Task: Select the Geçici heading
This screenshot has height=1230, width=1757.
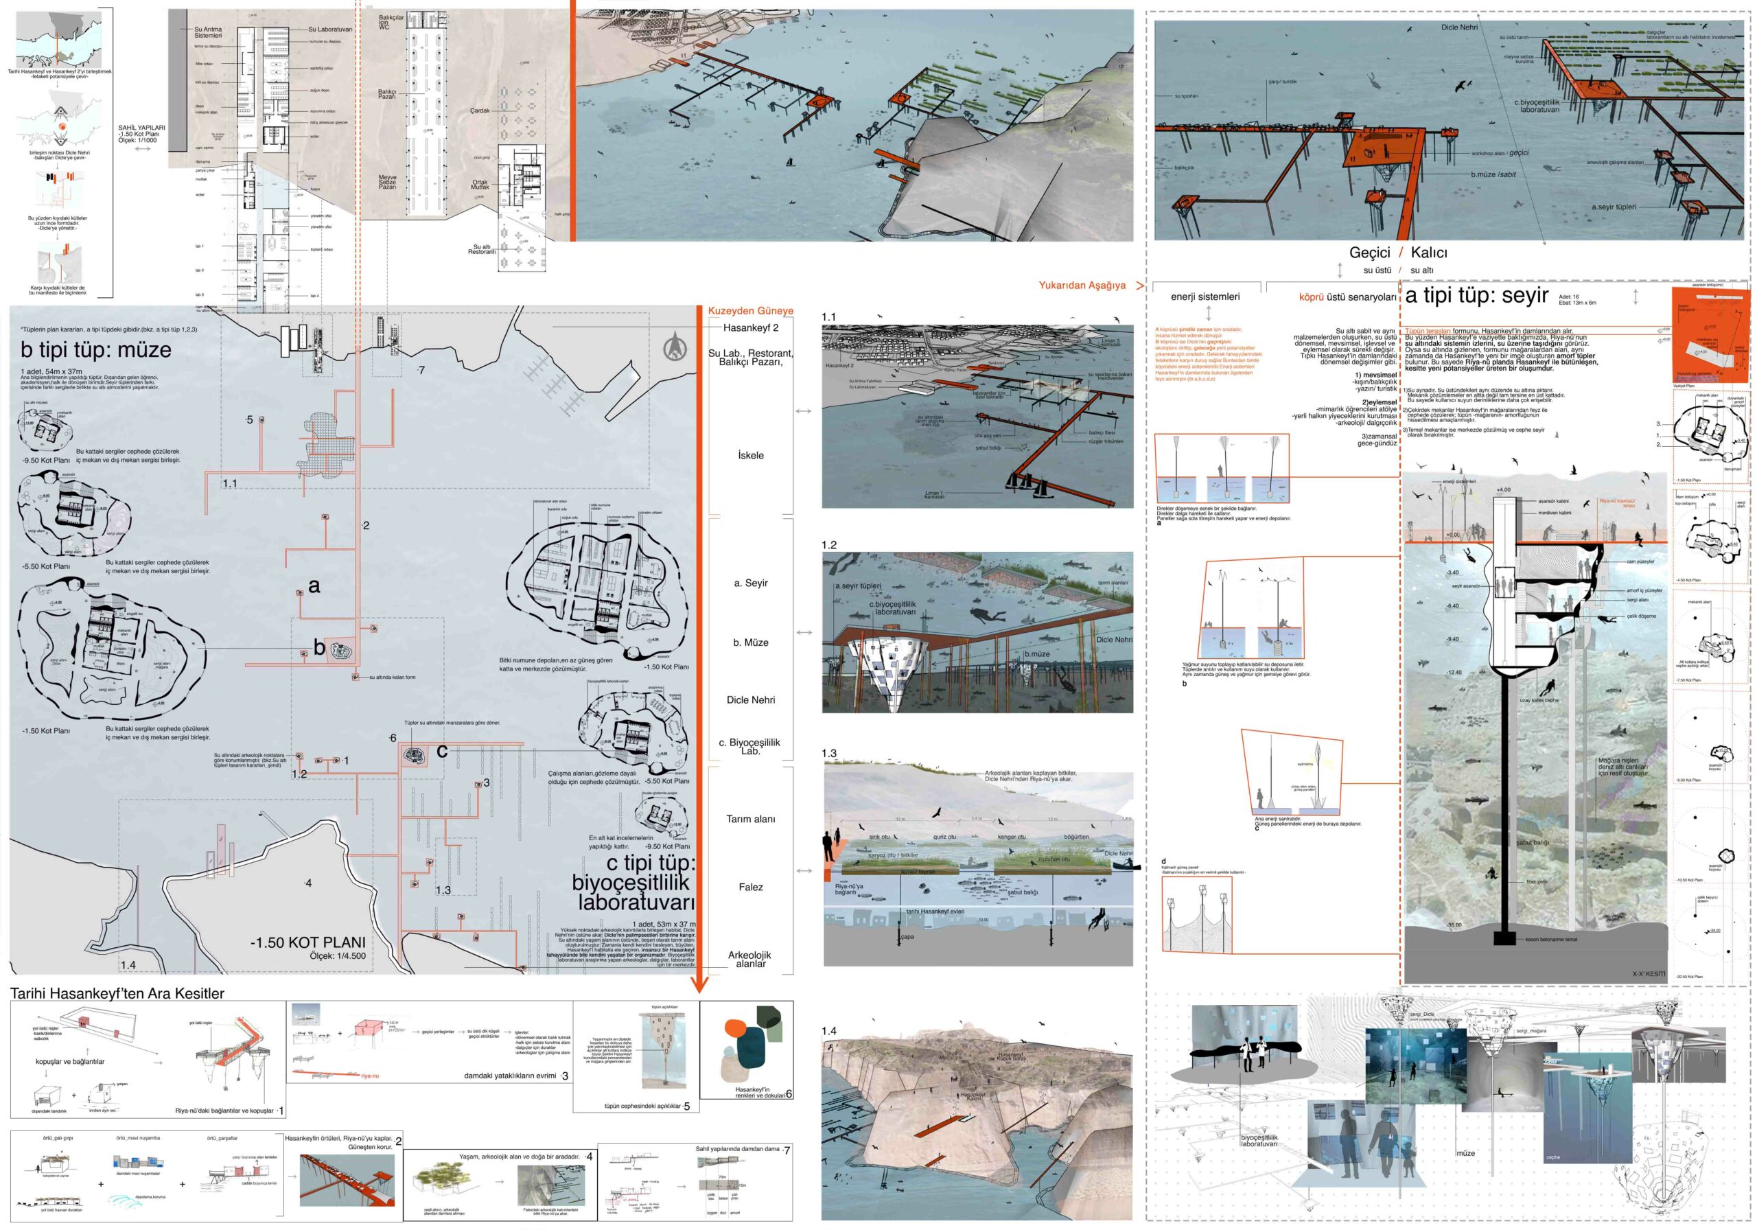Action: click(1369, 253)
